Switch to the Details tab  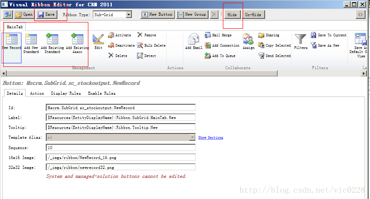coord(15,93)
